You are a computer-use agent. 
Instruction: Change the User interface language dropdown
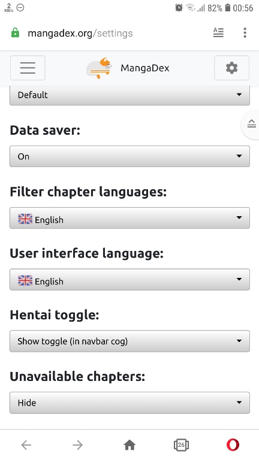(x=129, y=280)
